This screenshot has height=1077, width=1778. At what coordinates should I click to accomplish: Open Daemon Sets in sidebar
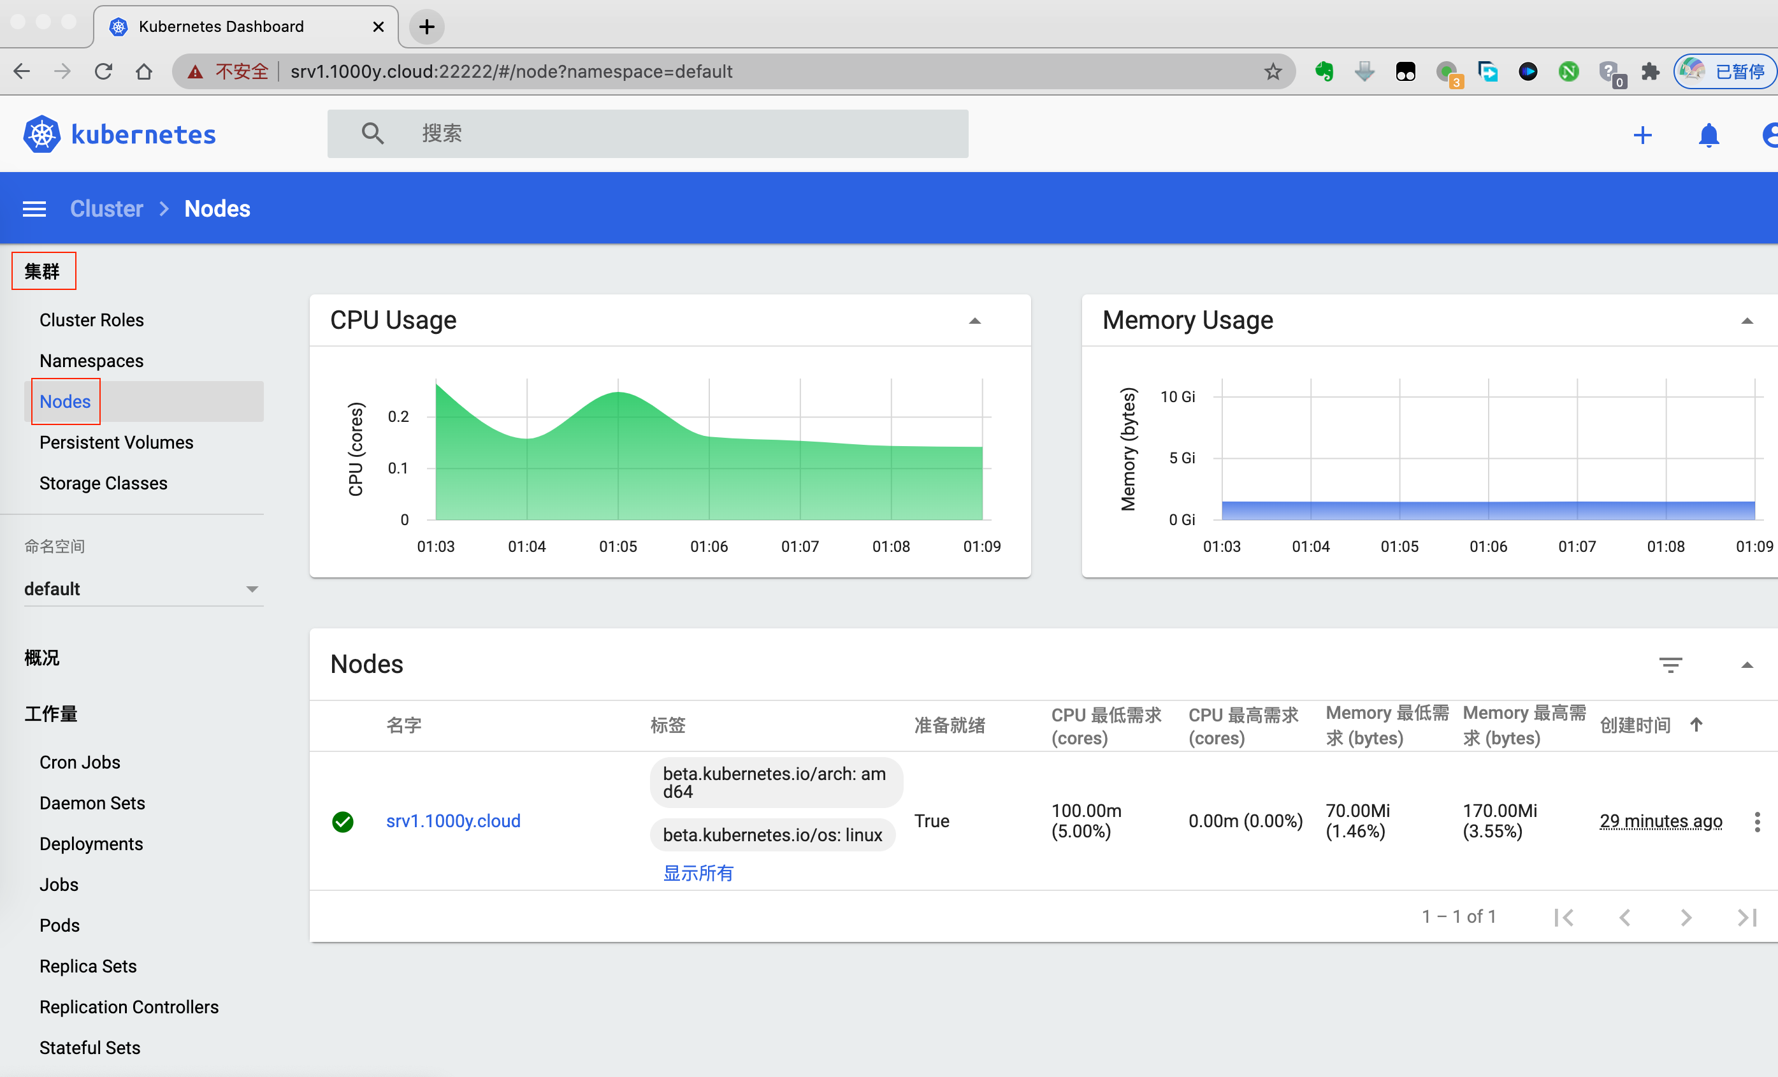click(92, 803)
